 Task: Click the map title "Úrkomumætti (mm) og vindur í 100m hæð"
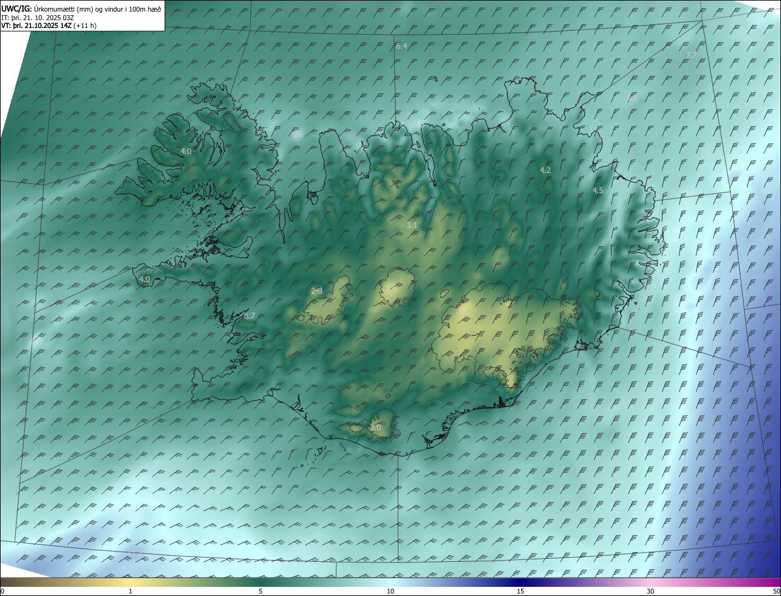(x=98, y=9)
